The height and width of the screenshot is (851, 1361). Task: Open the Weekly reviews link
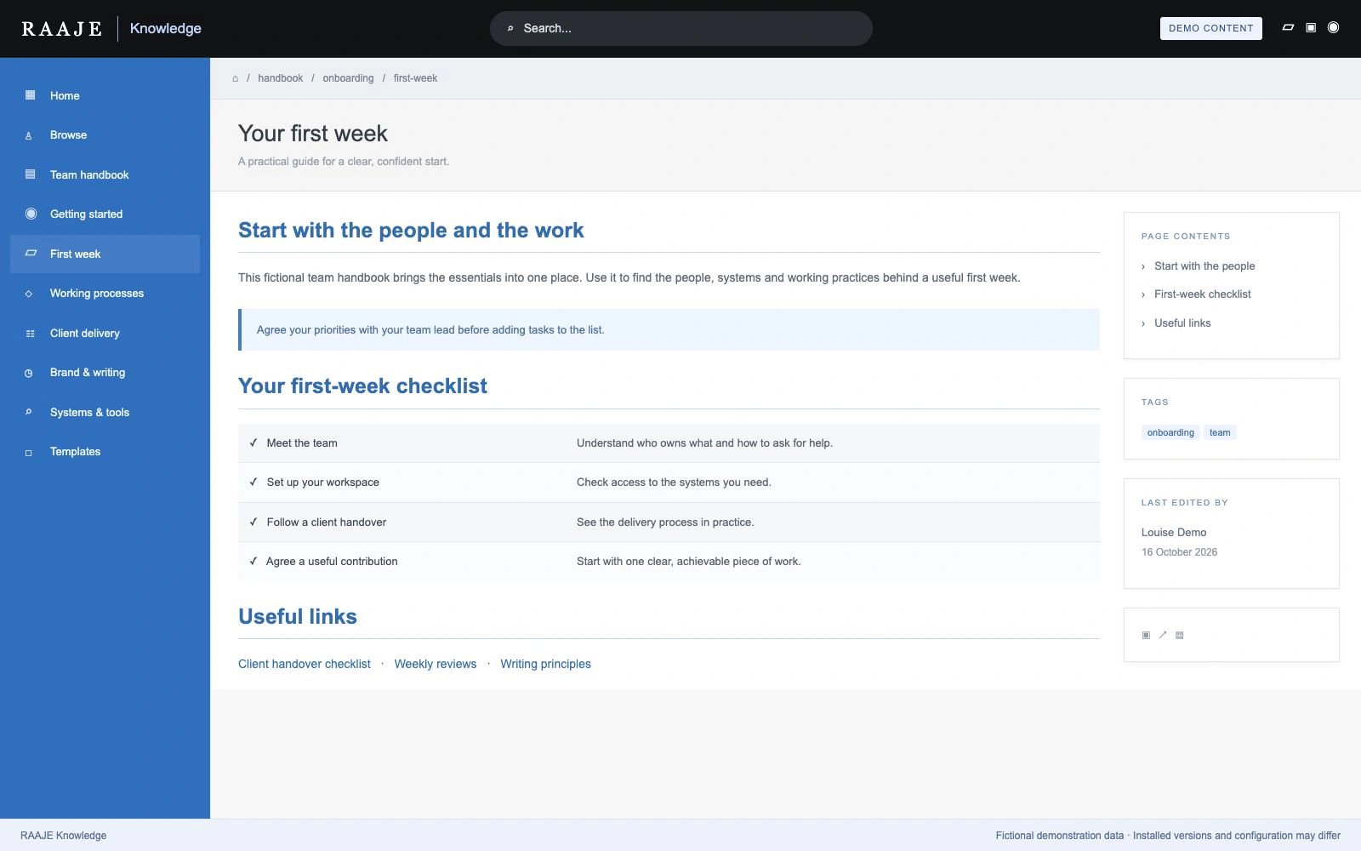[x=436, y=664]
